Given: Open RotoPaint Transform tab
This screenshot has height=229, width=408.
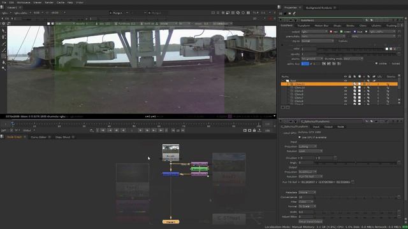Looking at the screenshot, I should click(303, 25).
